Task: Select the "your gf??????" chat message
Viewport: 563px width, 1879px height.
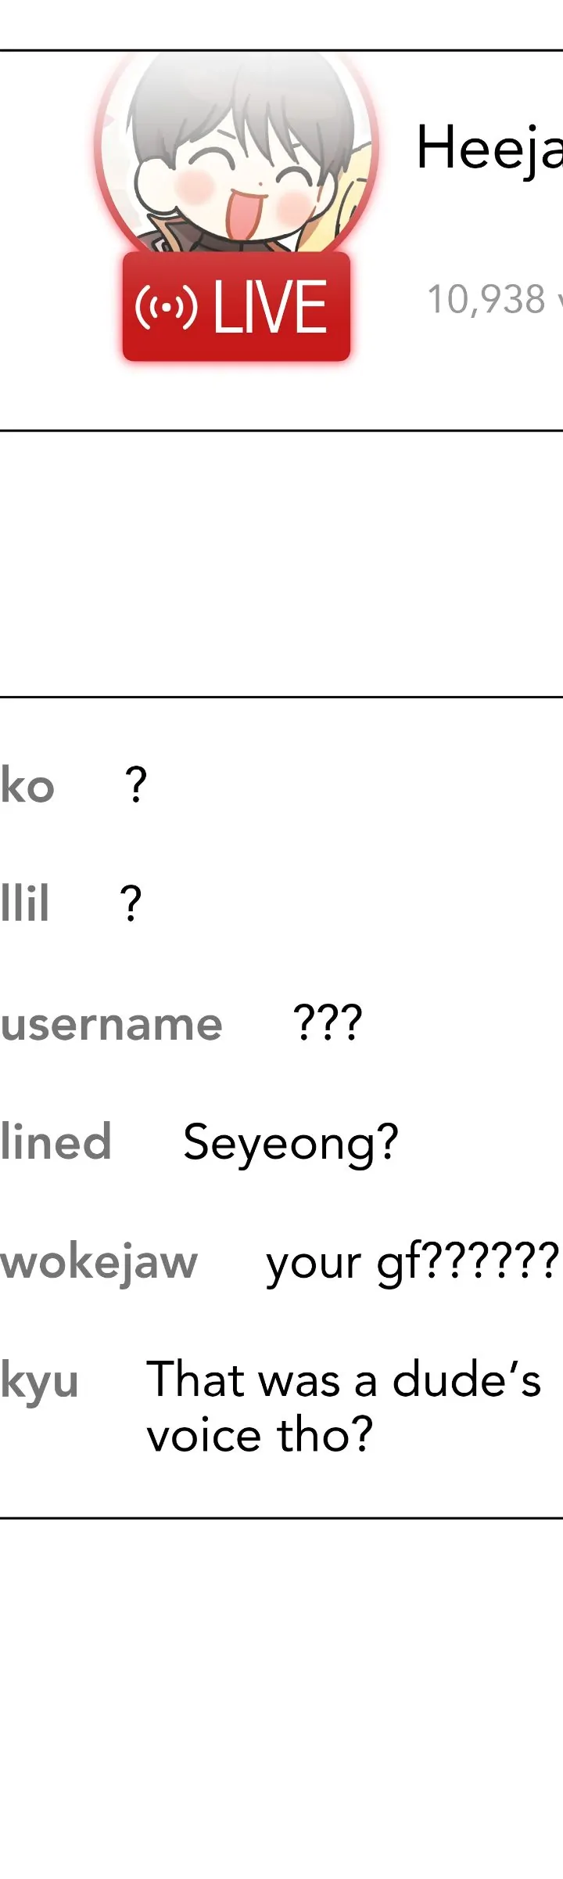Action: [412, 1262]
